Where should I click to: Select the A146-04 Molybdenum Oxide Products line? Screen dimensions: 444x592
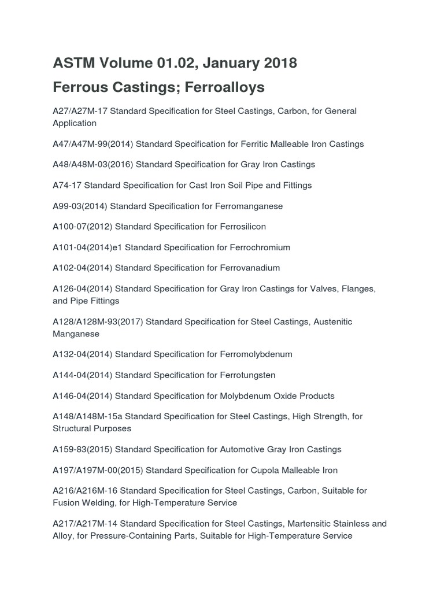pos(194,396)
